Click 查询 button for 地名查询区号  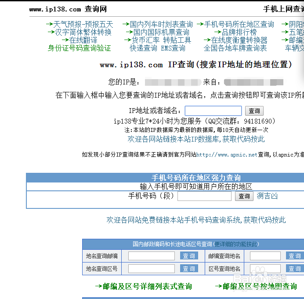[189, 269]
